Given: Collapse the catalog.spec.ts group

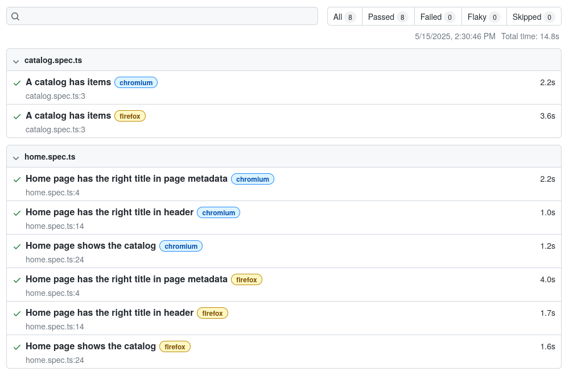Looking at the screenshot, I should pyautogui.click(x=15, y=61).
